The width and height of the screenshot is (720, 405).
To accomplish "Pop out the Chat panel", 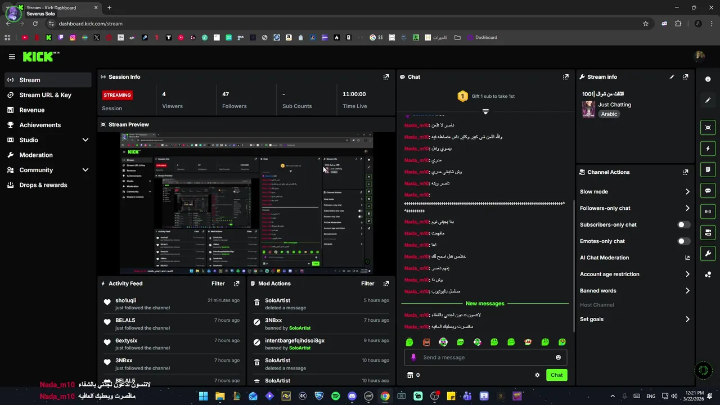I will point(565,77).
